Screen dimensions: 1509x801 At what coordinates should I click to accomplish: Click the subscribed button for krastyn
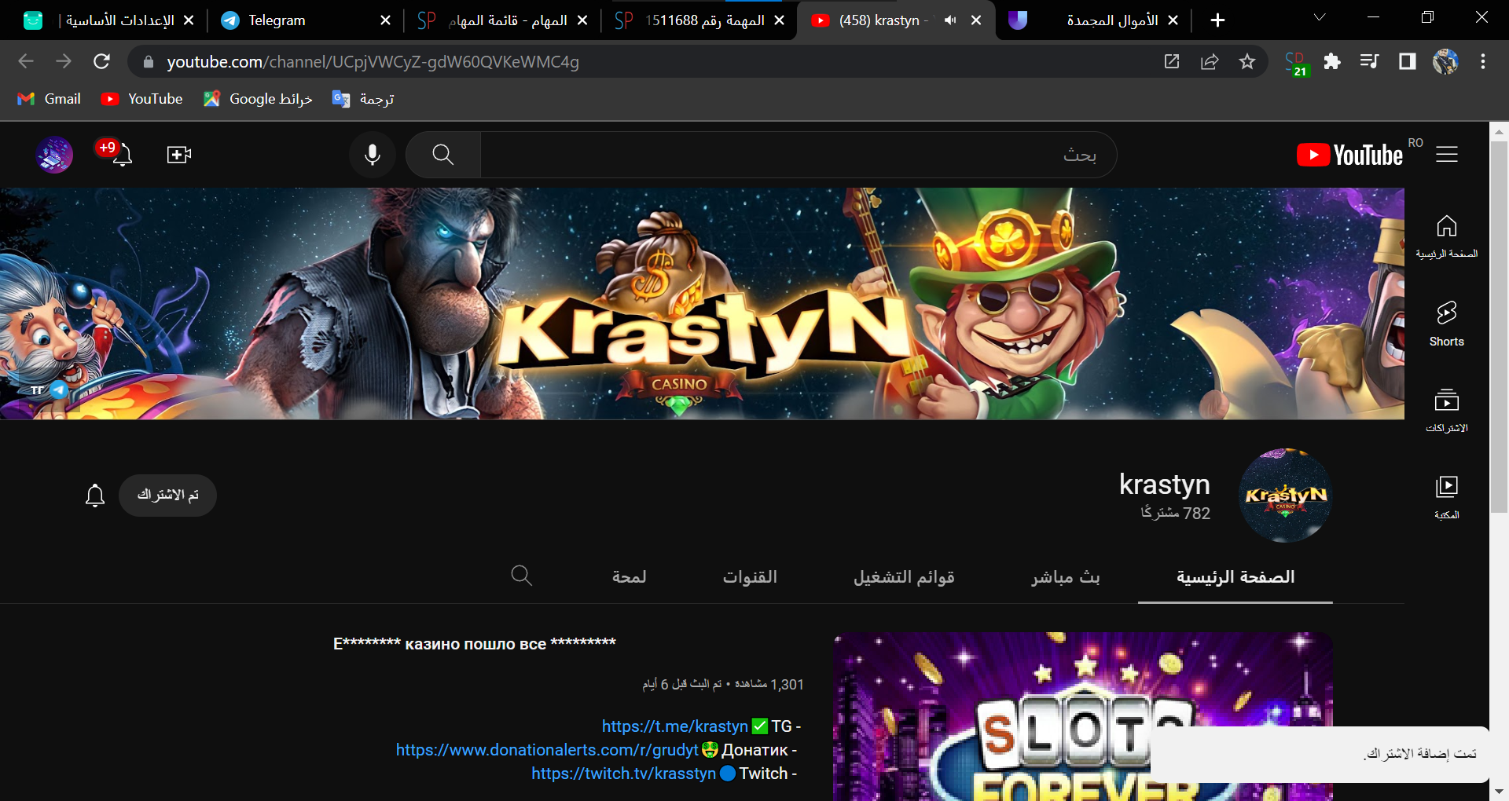tap(167, 496)
